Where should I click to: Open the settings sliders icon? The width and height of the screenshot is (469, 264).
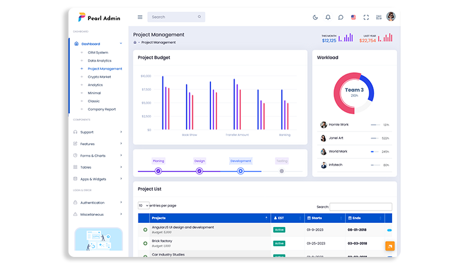[x=379, y=17]
